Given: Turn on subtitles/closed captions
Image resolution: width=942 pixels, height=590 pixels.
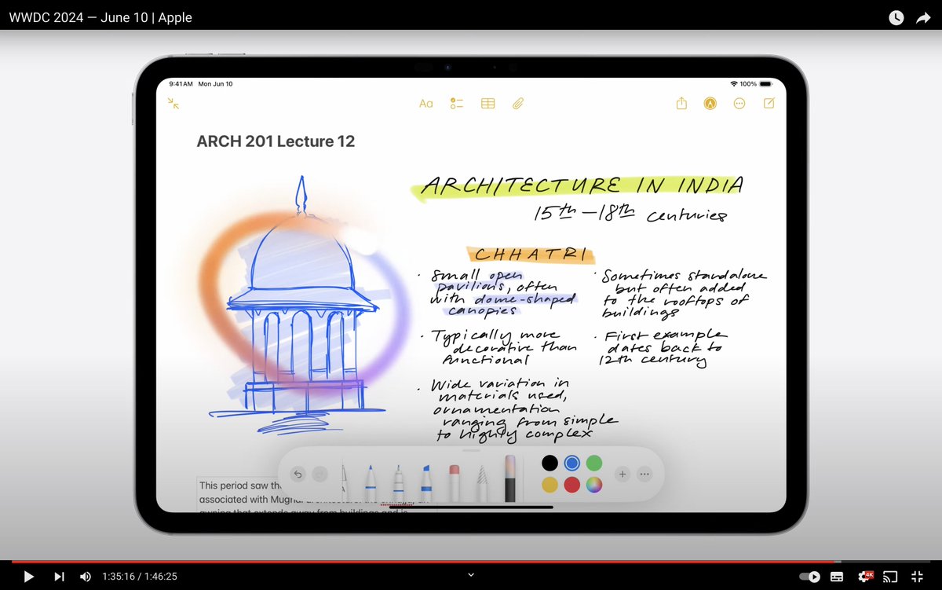Looking at the screenshot, I should [837, 577].
